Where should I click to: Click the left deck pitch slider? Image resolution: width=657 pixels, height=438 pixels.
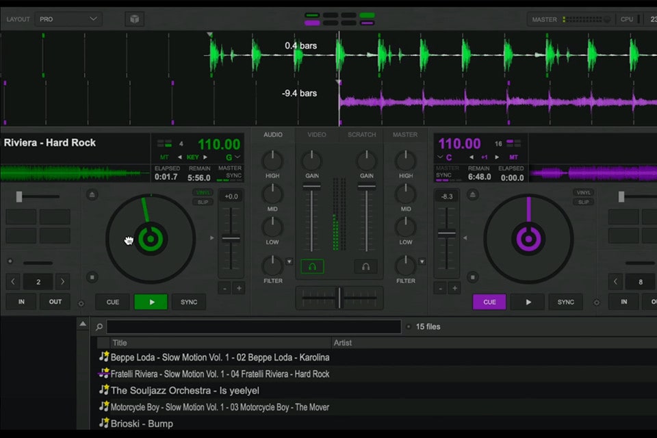coord(231,238)
